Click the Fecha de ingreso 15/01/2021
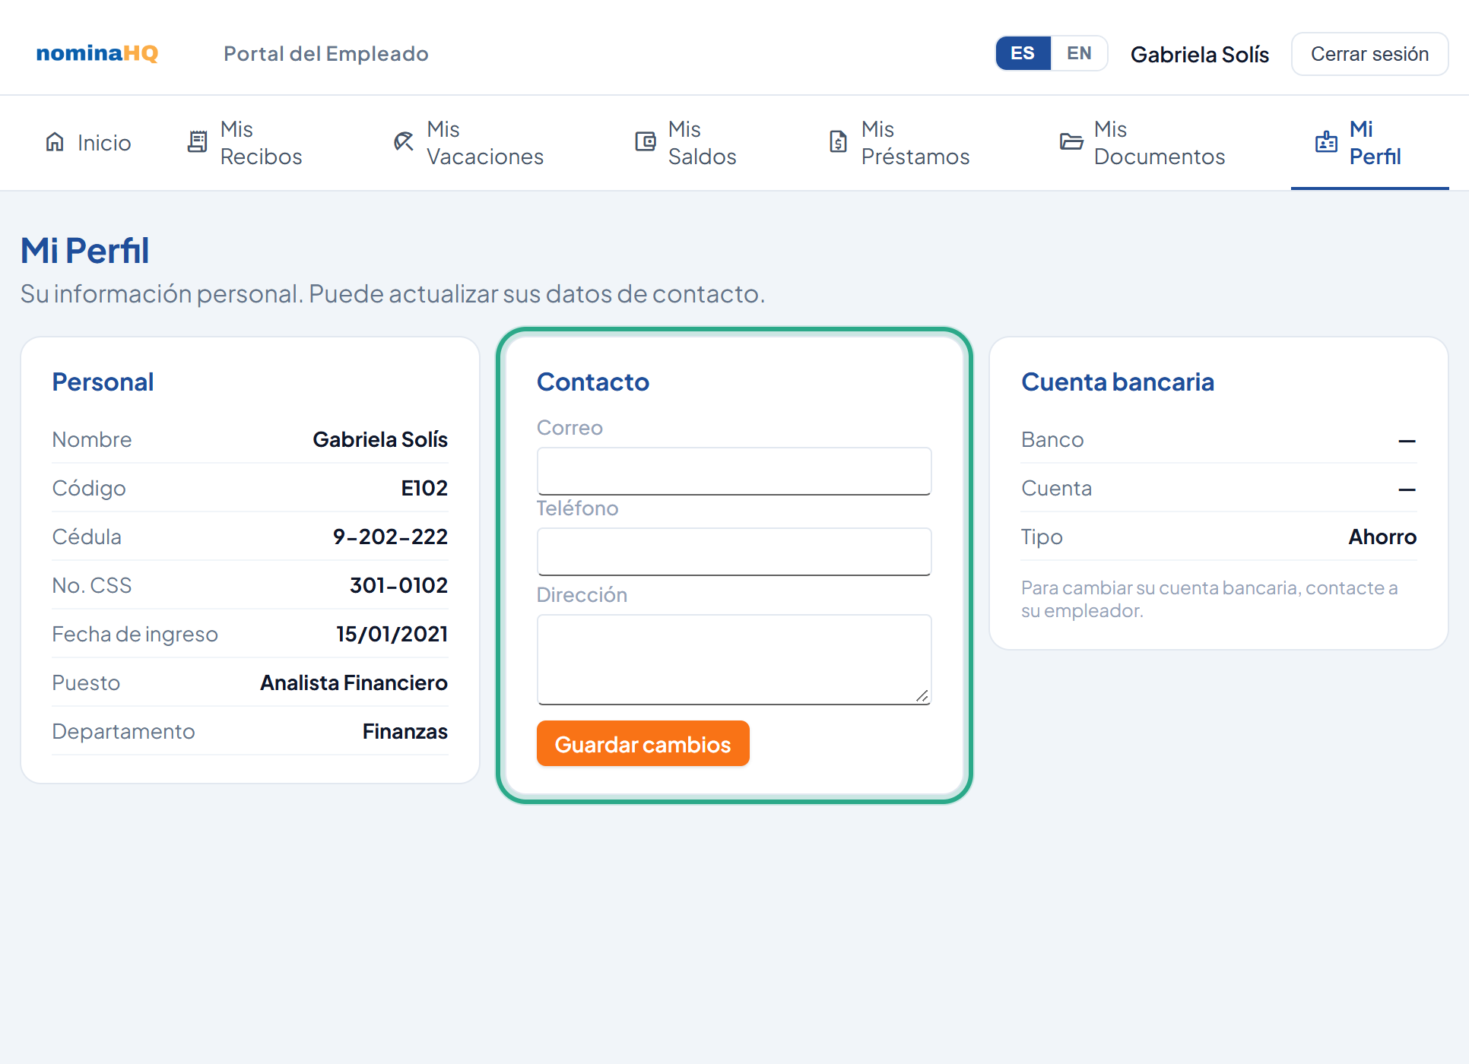1469x1064 pixels. coord(392,634)
